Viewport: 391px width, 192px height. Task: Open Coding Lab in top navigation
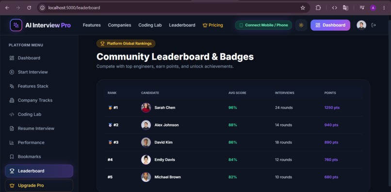(x=150, y=25)
